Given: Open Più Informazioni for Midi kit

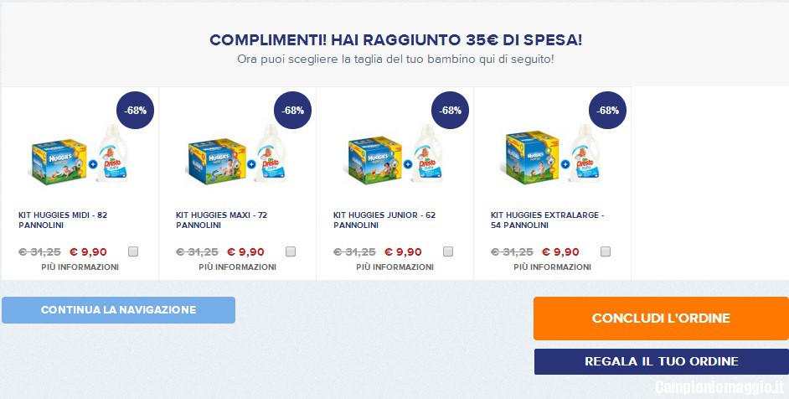Looking at the screenshot, I should (x=80, y=267).
